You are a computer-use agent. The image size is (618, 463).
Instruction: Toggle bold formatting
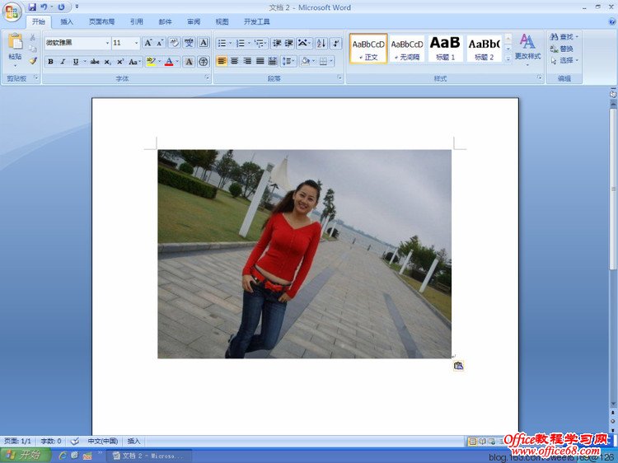(50, 62)
